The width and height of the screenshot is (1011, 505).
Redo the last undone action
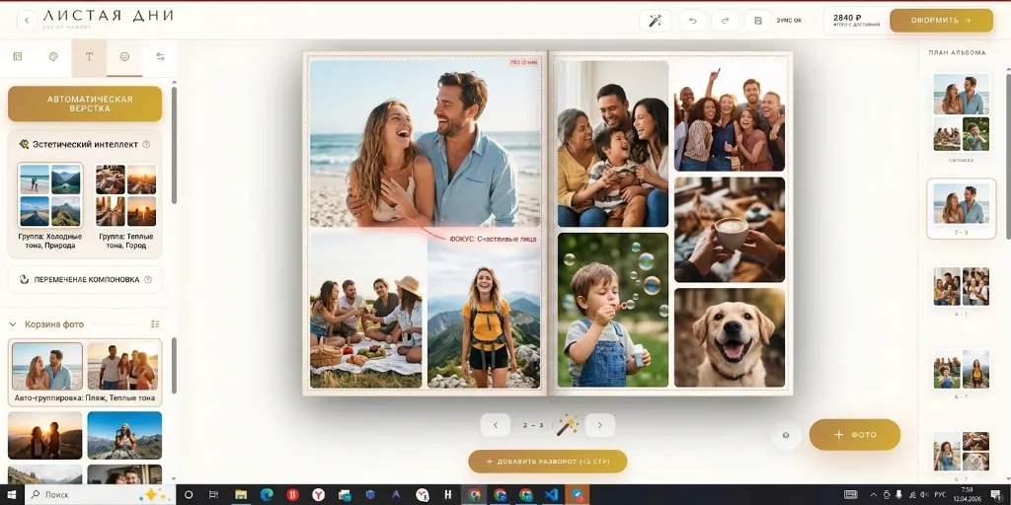[726, 20]
